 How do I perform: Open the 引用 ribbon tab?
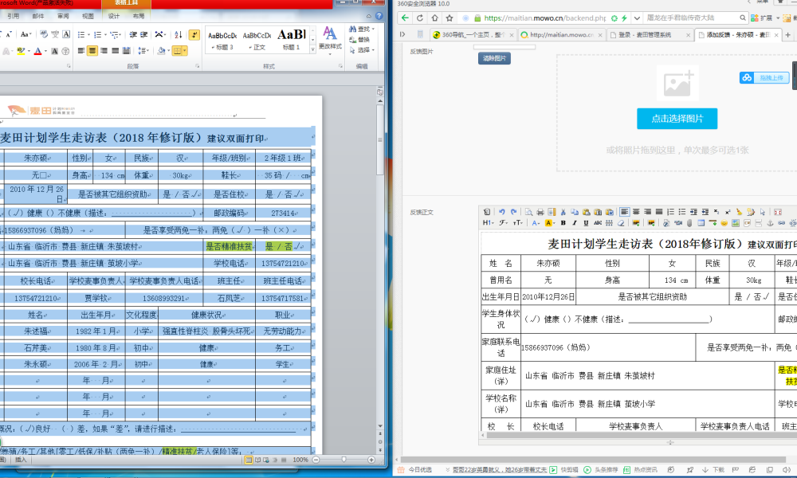(14, 16)
